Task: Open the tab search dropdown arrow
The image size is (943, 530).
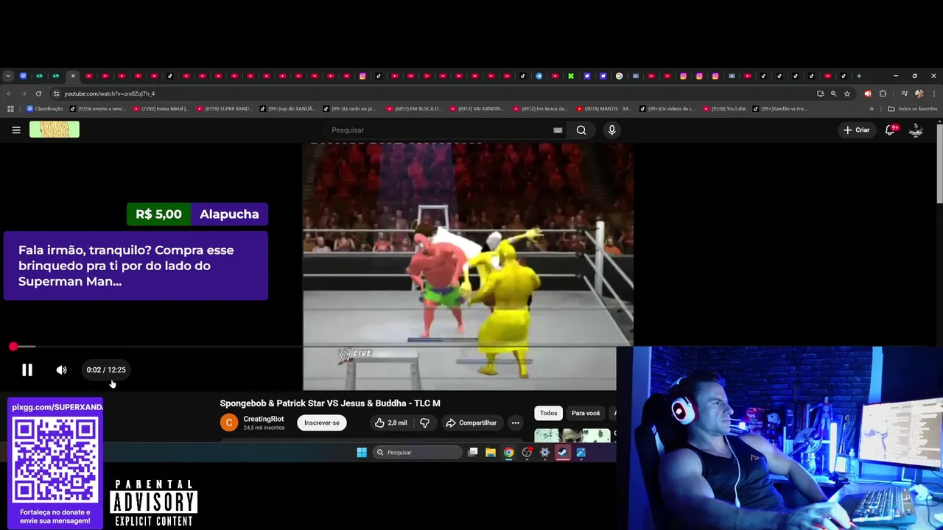Action: pos(7,76)
